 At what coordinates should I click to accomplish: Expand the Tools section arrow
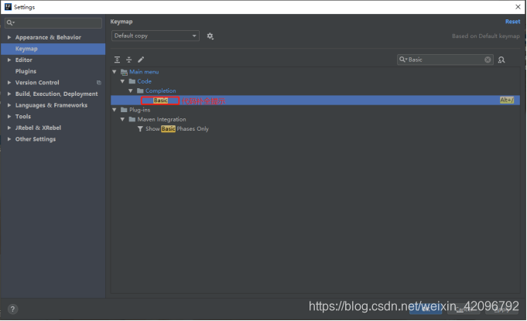click(9, 117)
